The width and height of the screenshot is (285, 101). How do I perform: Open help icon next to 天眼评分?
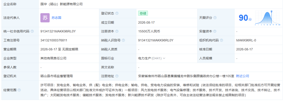click(215, 18)
